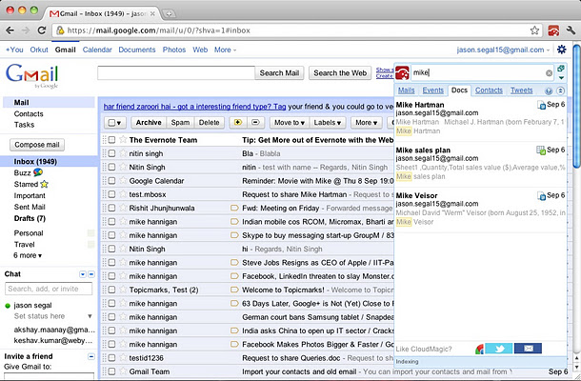This screenshot has height=381, width=581.
Task: Open the select-all checkbox dropdown
Action: [115, 122]
